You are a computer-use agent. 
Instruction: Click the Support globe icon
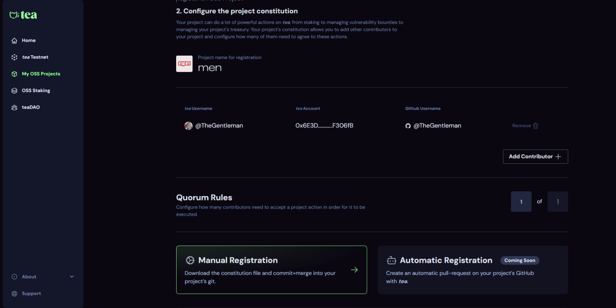click(x=14, y=294)
